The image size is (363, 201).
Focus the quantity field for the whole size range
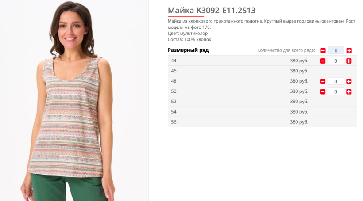pyautogui.click(x=336, y=51)
